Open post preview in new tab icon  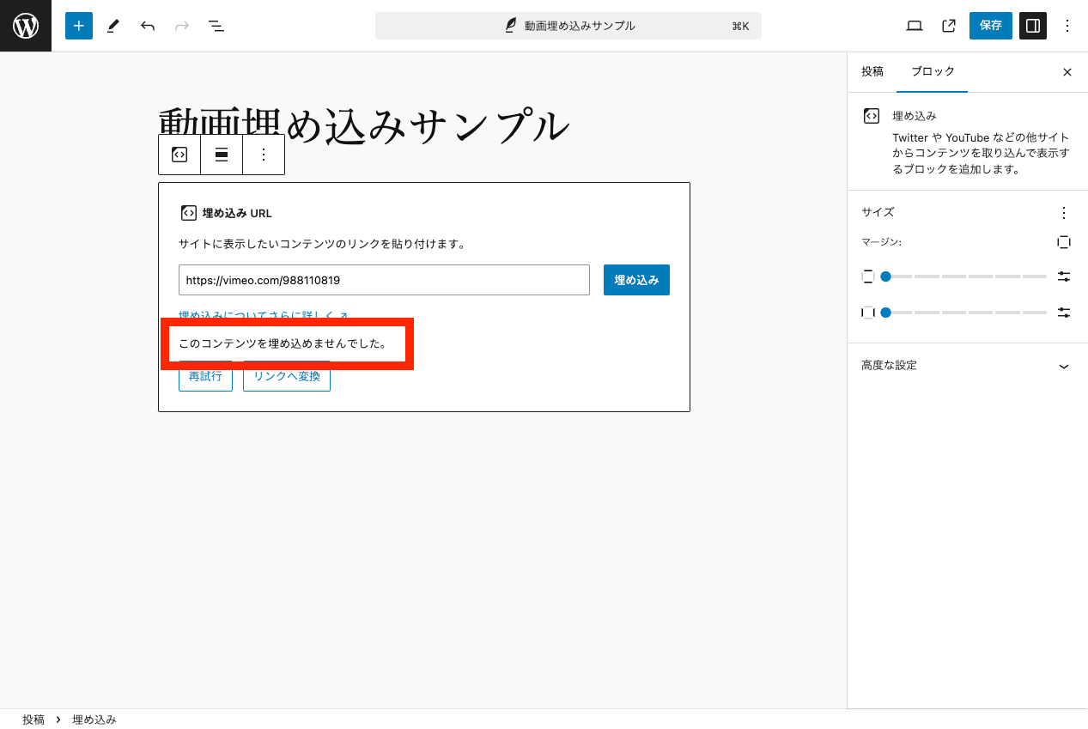point(949,26)
